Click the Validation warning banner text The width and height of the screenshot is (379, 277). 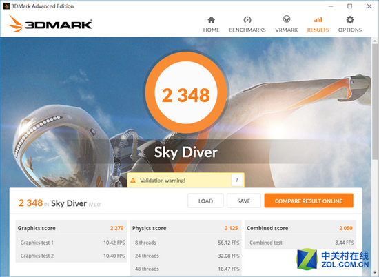click(163, 181)
